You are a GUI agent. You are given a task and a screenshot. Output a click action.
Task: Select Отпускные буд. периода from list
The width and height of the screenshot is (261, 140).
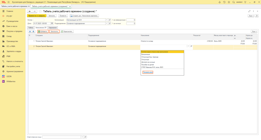click(162, 57)
